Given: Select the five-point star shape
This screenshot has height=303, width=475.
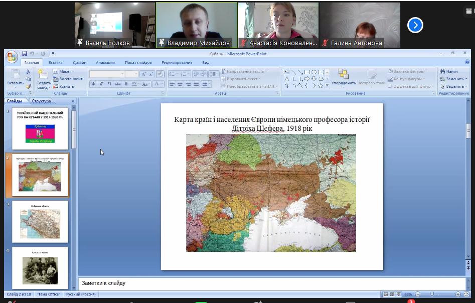Looking at the screenshot, I should point(321,86).
